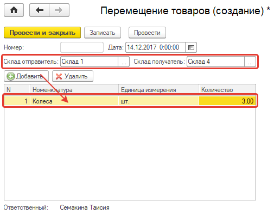Image resolution: width=274 pixels, height=214 pixels.
Task: Open selection for Склад получатель
Action: 250,62
